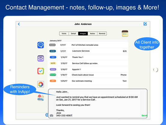Click inside the reminder message text field
Screen dimensions: 166x125
click(98, 104)
